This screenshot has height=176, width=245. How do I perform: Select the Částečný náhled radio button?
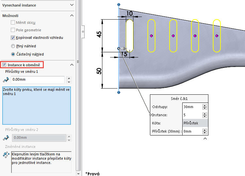pyautogui.click(x=13, y=54)
